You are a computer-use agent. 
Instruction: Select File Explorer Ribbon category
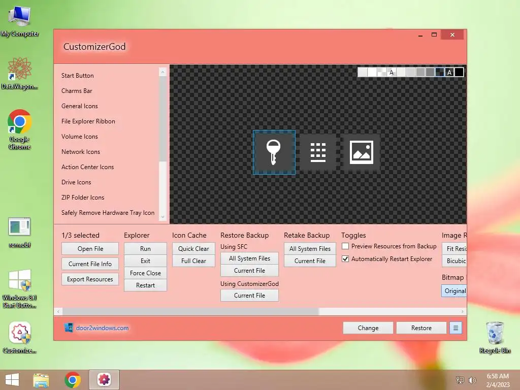tap(88, 121)
